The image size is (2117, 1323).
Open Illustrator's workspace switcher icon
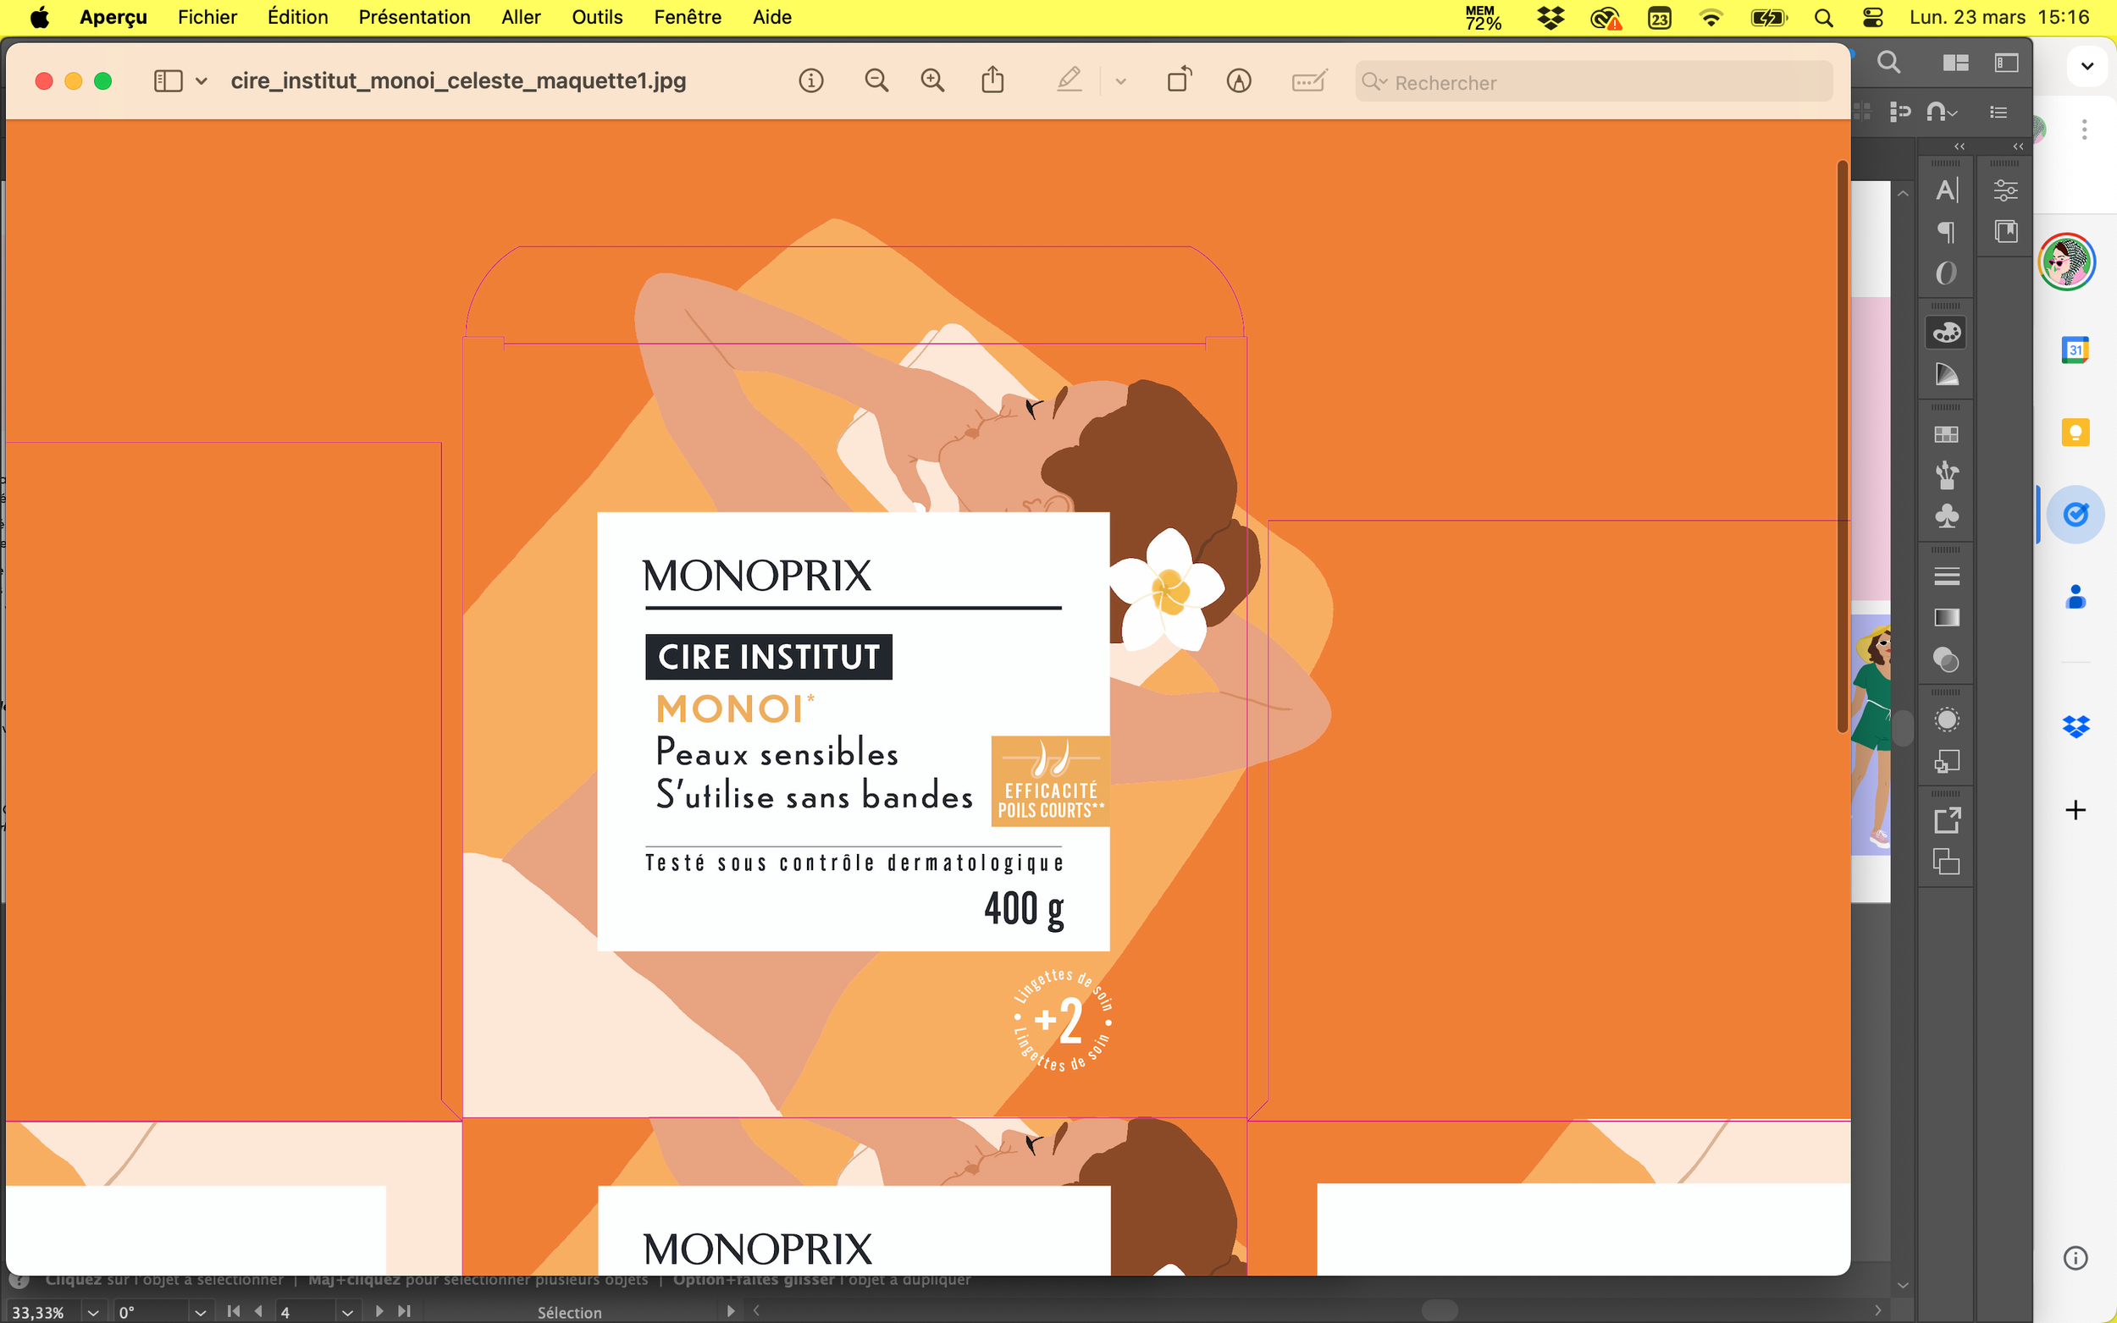point(2006,62)
